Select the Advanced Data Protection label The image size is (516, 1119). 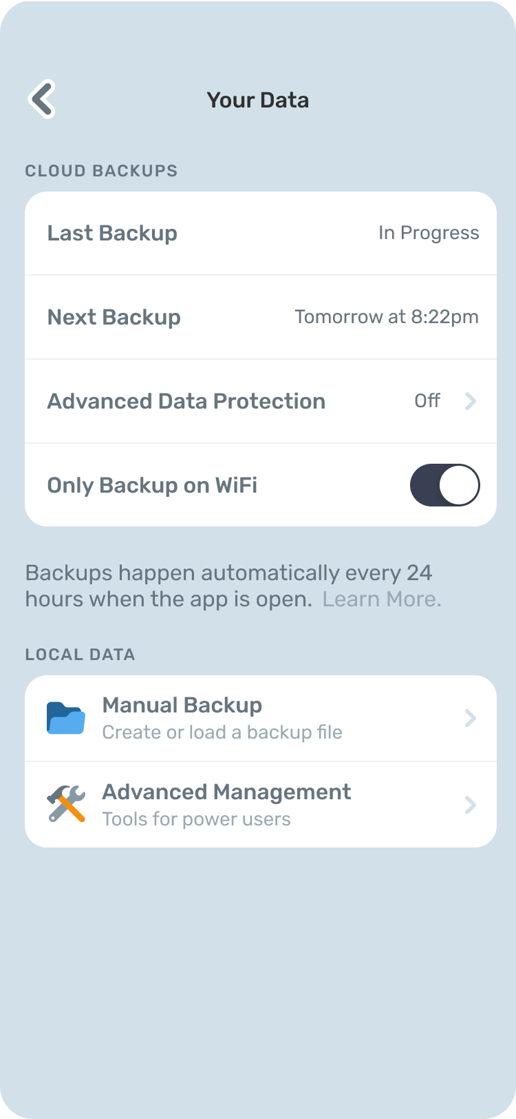pos(186,401)
